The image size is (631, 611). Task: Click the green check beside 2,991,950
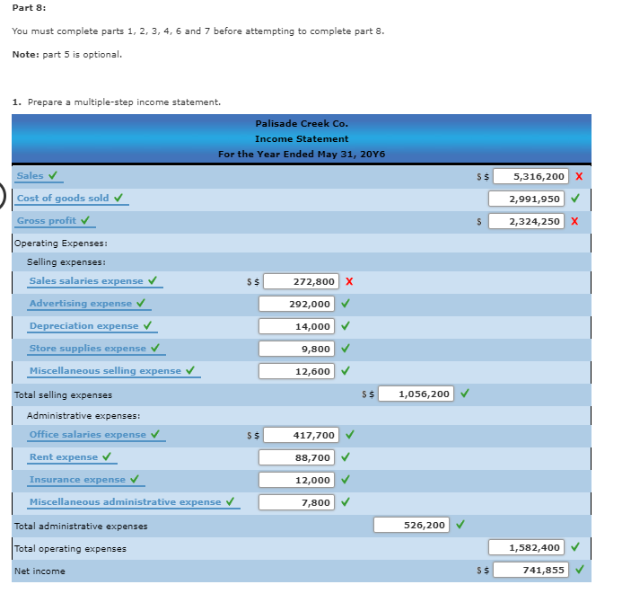(575, 199)
